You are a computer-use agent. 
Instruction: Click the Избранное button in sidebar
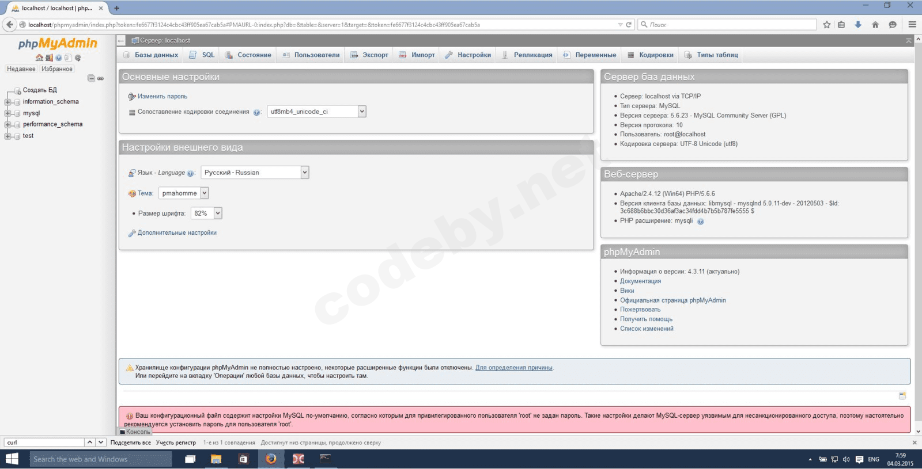57,69
